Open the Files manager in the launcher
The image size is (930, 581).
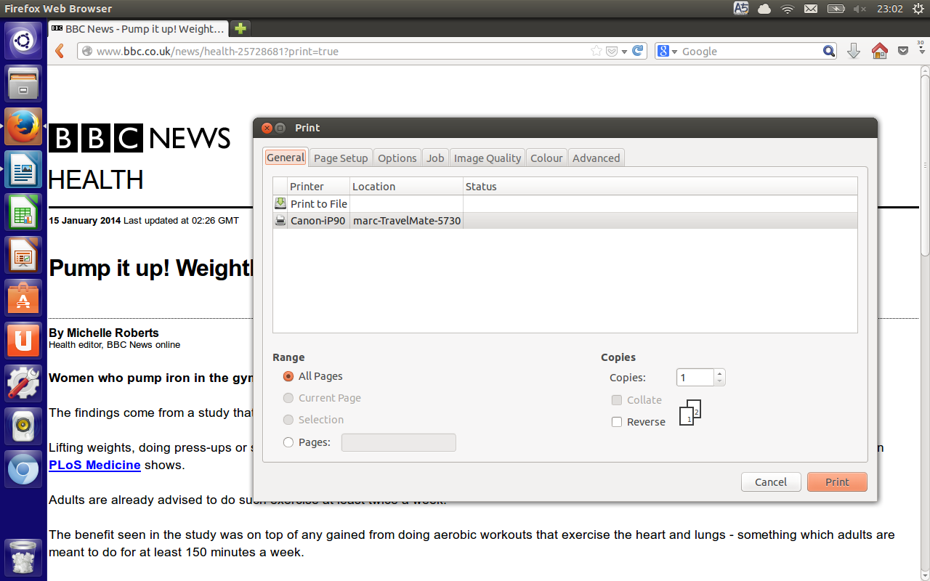click(23, 84)
